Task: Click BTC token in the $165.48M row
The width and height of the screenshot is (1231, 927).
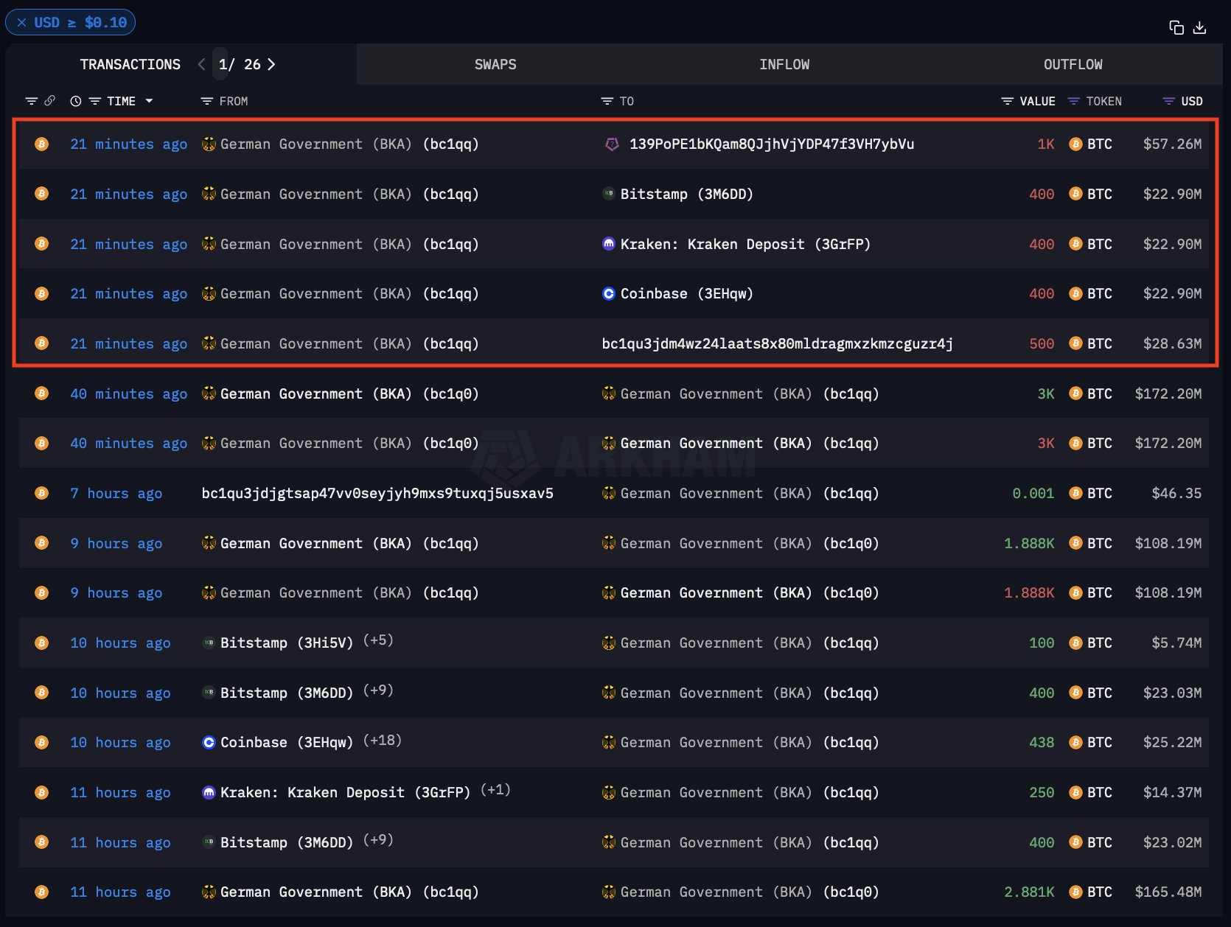Action: click(x=1090, y=892)
